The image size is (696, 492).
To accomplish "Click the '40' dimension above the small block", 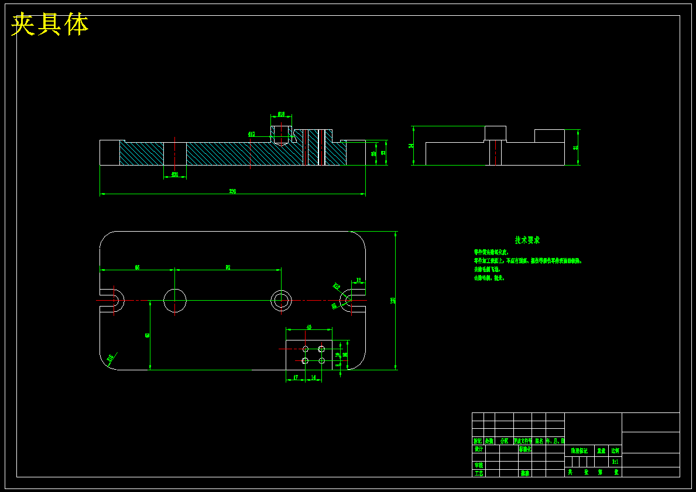I will click(x=310, y=327).
